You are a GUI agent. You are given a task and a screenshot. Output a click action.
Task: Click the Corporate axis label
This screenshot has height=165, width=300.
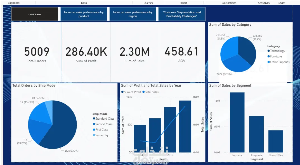257,155
